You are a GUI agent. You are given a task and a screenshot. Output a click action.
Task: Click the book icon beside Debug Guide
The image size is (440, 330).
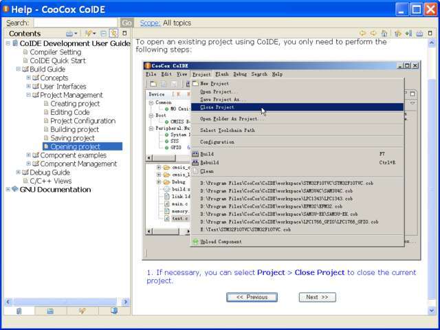25,173
